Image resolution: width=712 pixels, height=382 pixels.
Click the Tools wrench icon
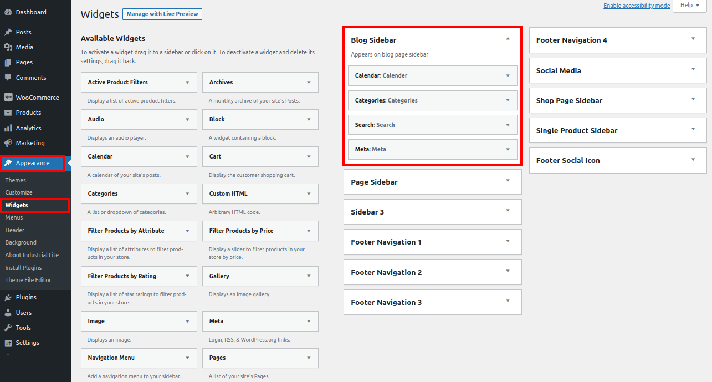click(x=8, y=328)
